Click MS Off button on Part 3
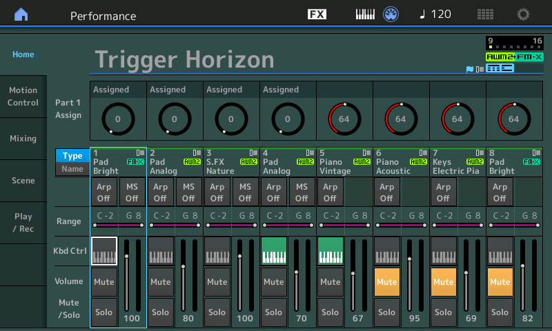The height and width of the screenshot is (331, 552). (245, 192)
